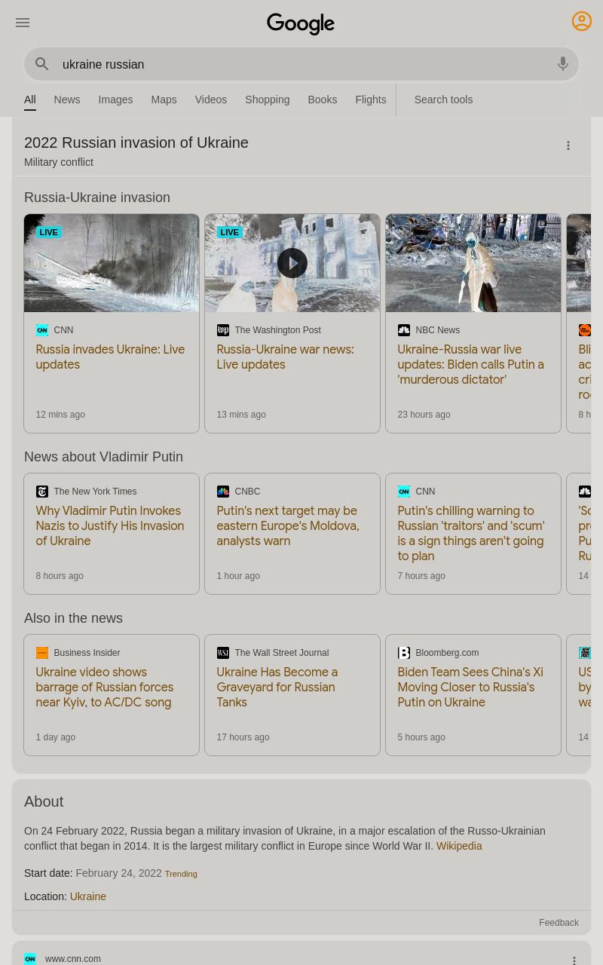Play the Washington Post live video
Screen dimensions: 603x965
(292, 263)
